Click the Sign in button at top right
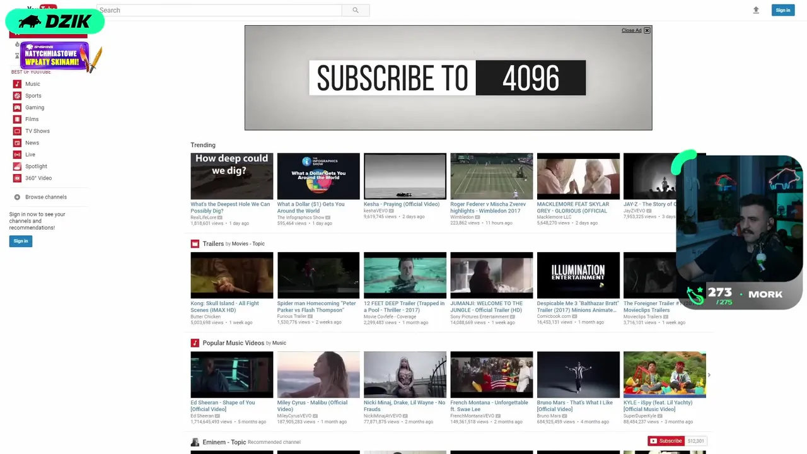This screenshot has height=454, width=807. 783,10
